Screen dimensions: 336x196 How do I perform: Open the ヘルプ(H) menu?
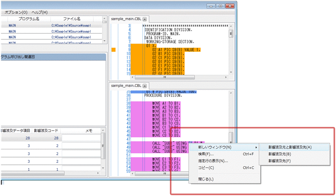(x=39, y=12)
